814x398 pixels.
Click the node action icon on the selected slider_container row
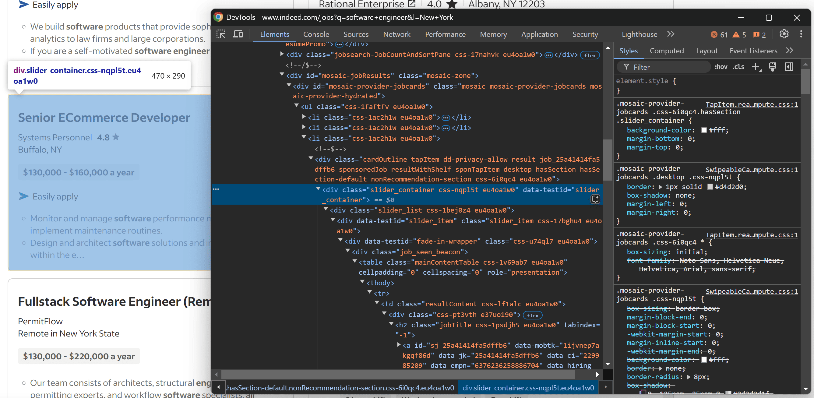pos(595,199)
